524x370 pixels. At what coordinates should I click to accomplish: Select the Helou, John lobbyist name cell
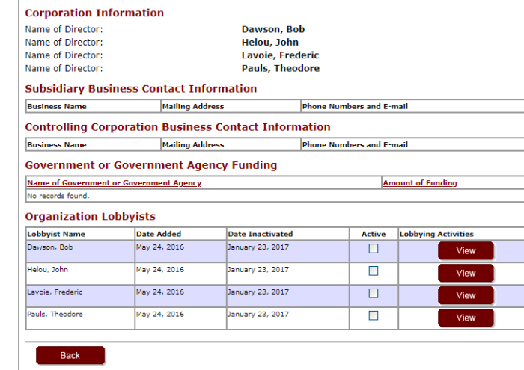pos(80,274)
